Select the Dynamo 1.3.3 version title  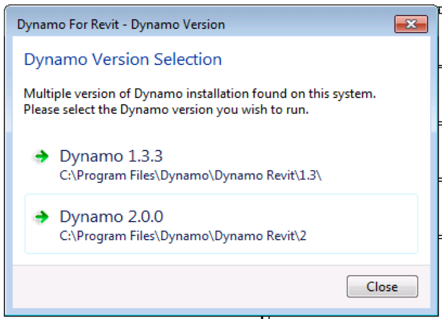coord(111,156)
